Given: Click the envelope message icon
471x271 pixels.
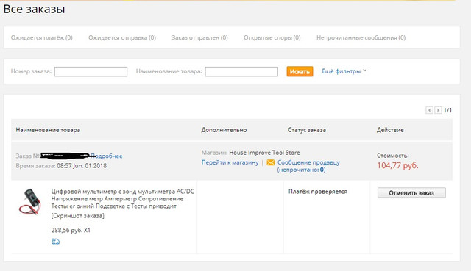Looking at the screenshot, I should (x=271, y=162).
